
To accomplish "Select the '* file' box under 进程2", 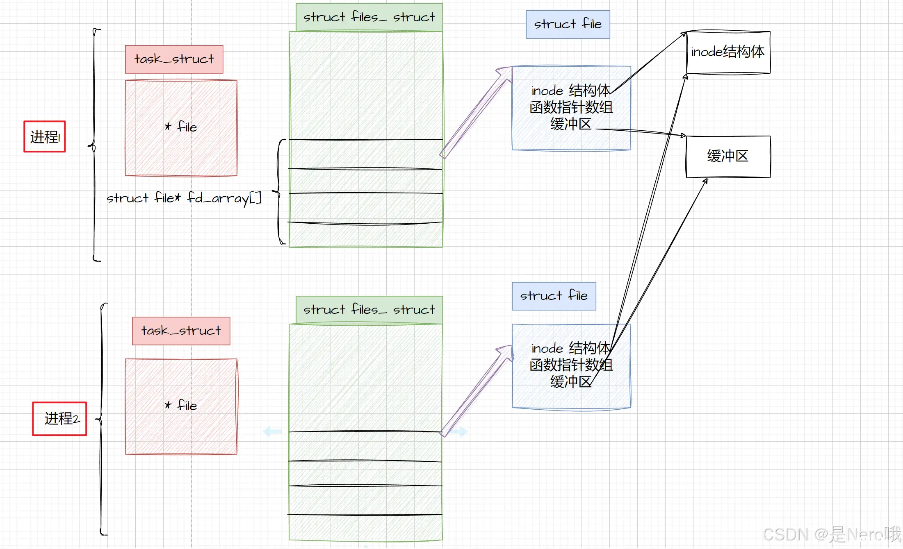I will 181,406.
